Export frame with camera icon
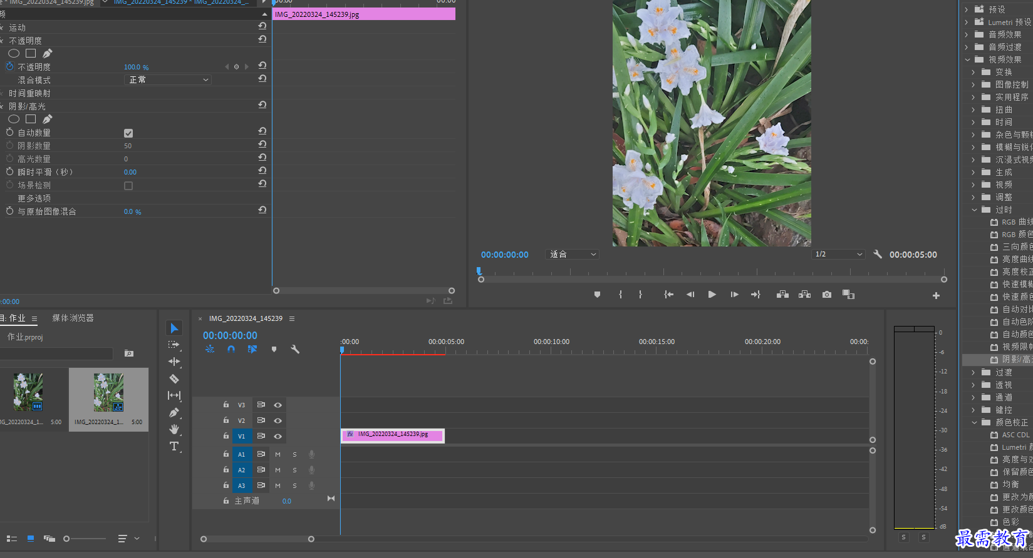 coord(827,295)
